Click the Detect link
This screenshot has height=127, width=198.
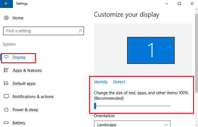coord(119,82)
